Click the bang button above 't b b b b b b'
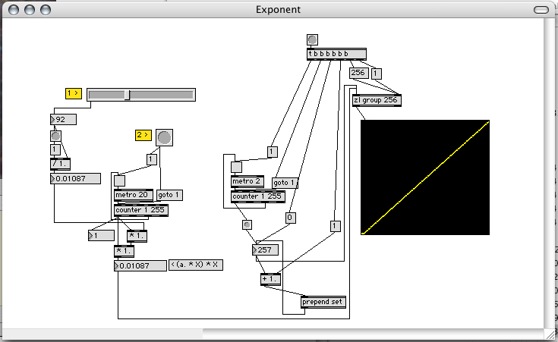Screen dimensions: 558x342 [x=312, y=39]
